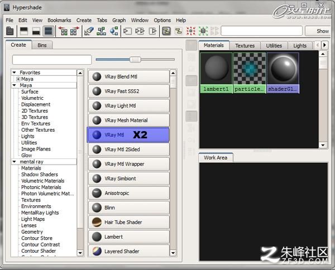335x270 pixels.
Task: Open the Edit menu
Action: [x=23, y=20]
